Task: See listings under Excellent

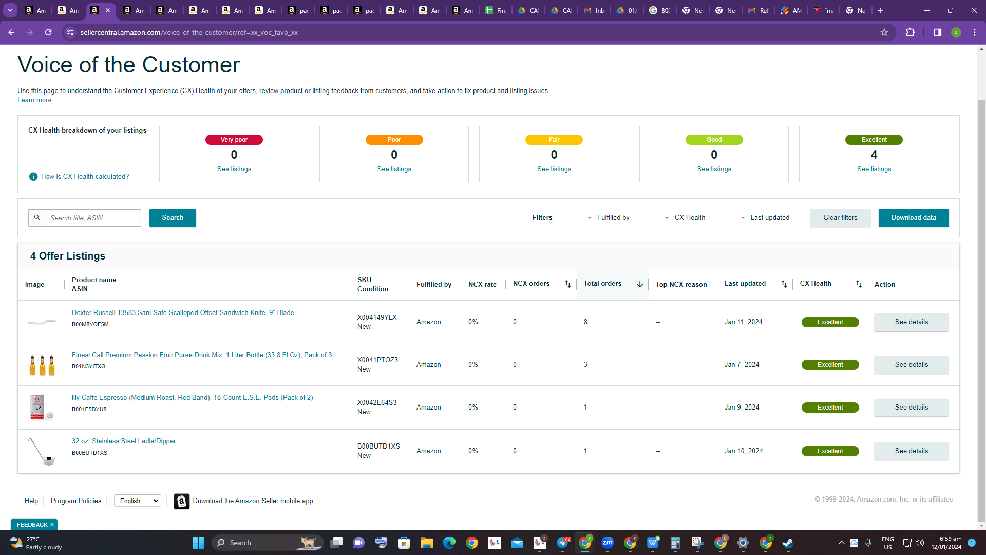Action: tap(874, 169)
